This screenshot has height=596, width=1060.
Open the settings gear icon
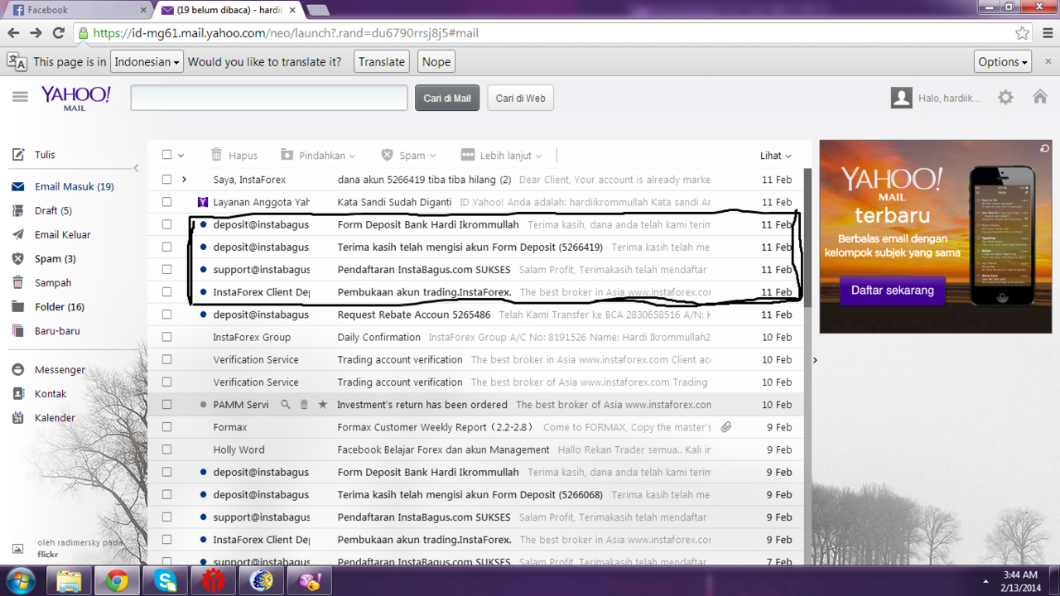[x=1005, y=98]
